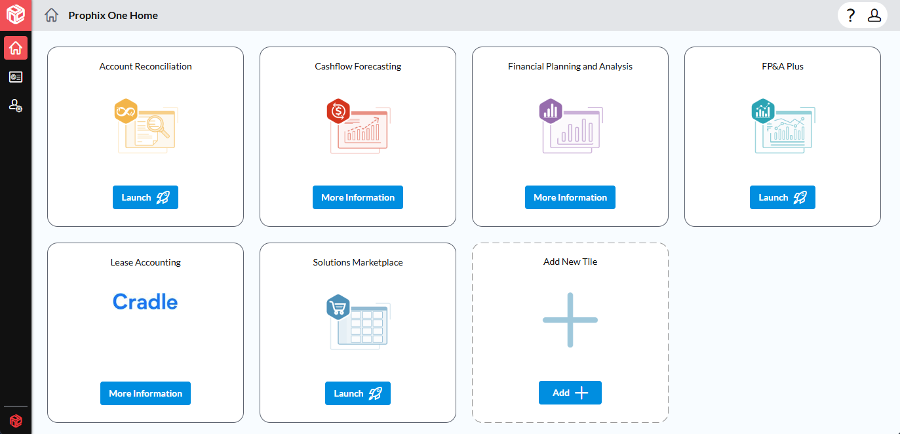
Task: Click the Cashflow Forecasting tile illustration
Action: (x=358, y=127)
